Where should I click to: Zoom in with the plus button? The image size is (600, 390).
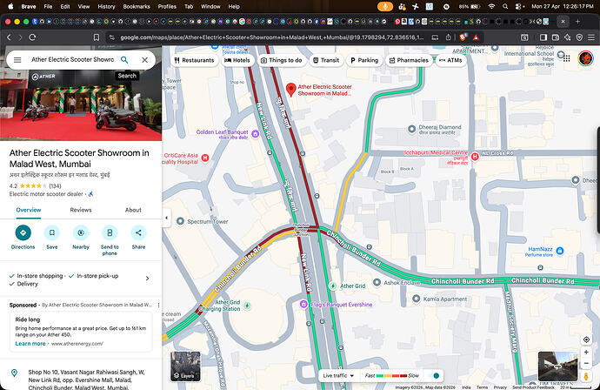[x=586, y=352]
